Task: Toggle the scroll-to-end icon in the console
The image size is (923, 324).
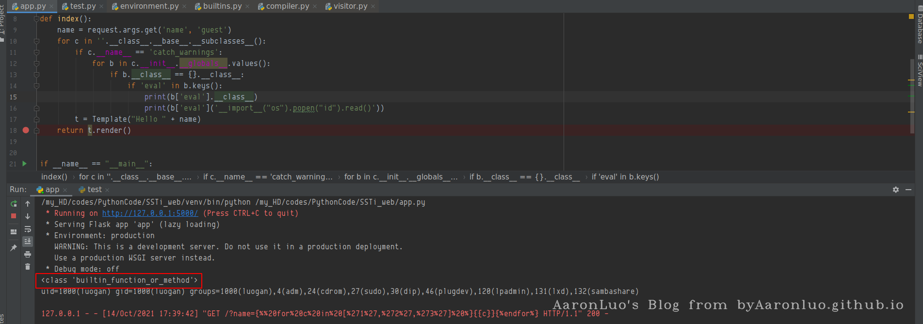Action: pos(28,241)
